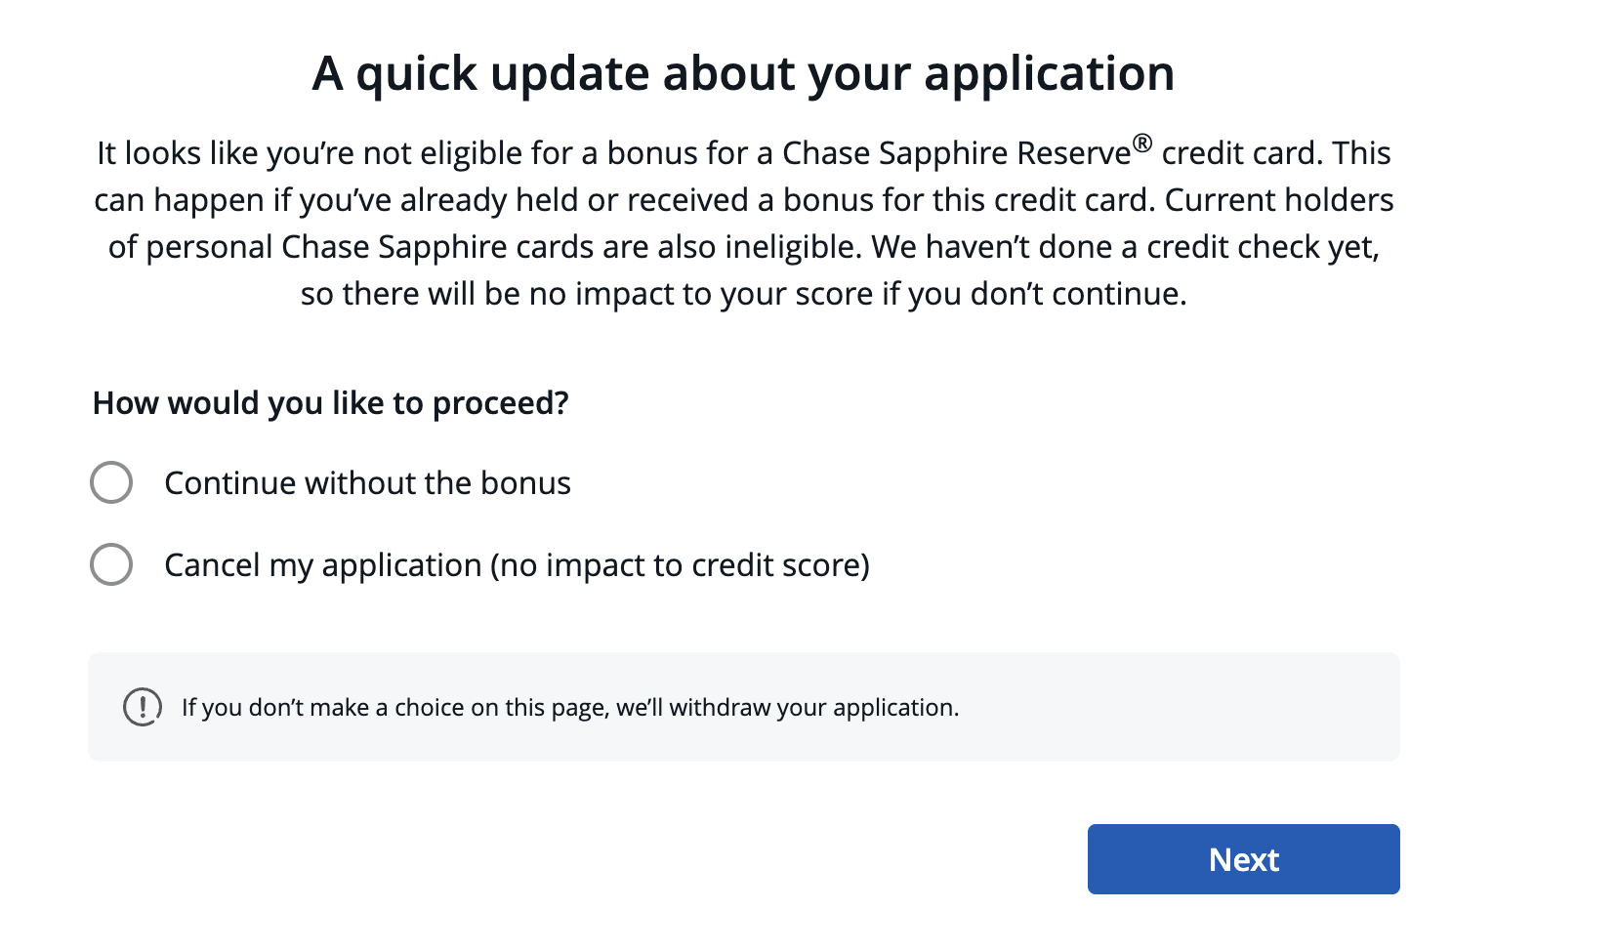Select the "Continue without the bonus" radio button
This screenshot has width=1617, height=951.
click(x=111, y=482)
